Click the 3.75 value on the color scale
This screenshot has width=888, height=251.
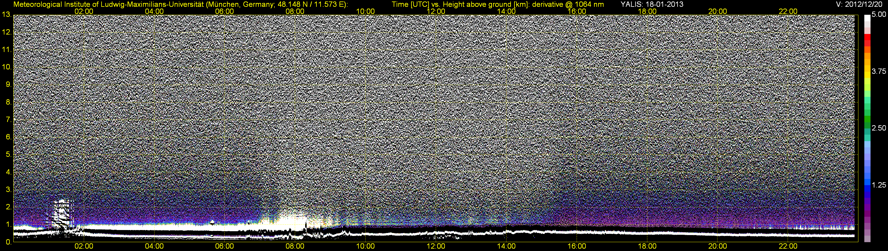click(x=878, y=71)
